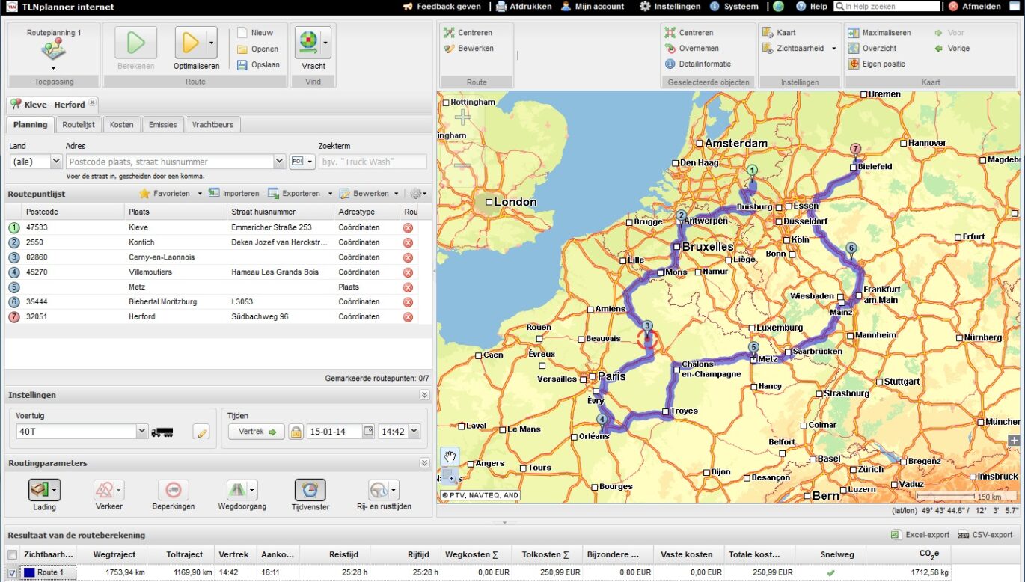Toggle the Route 1 visibility checkbox
Viewport: 1025px width, 582px height.
[x=12, y=573]
